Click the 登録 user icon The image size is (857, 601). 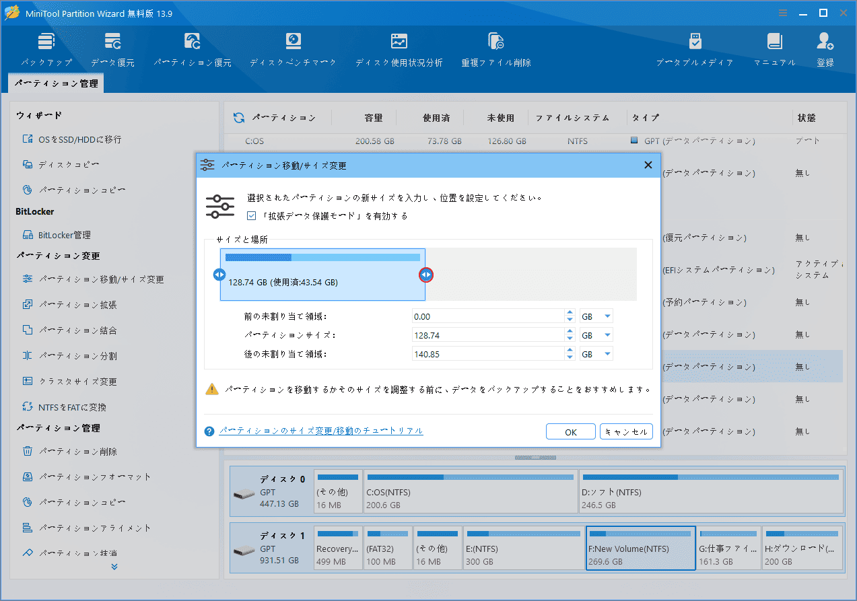tap(825, 49)
